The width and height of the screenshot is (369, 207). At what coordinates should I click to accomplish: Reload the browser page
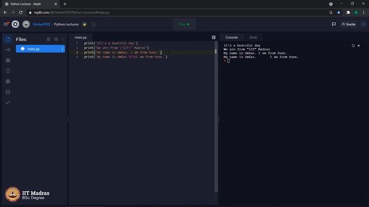21,13
